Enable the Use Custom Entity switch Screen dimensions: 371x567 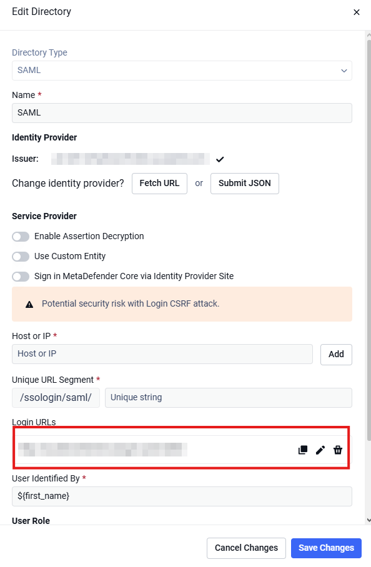pos(21,257)
